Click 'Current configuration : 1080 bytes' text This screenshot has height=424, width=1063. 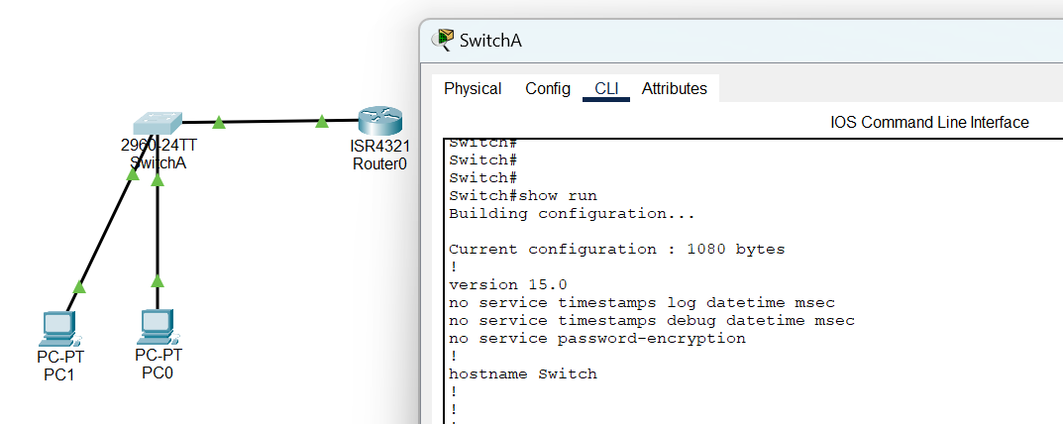point(617,249)
